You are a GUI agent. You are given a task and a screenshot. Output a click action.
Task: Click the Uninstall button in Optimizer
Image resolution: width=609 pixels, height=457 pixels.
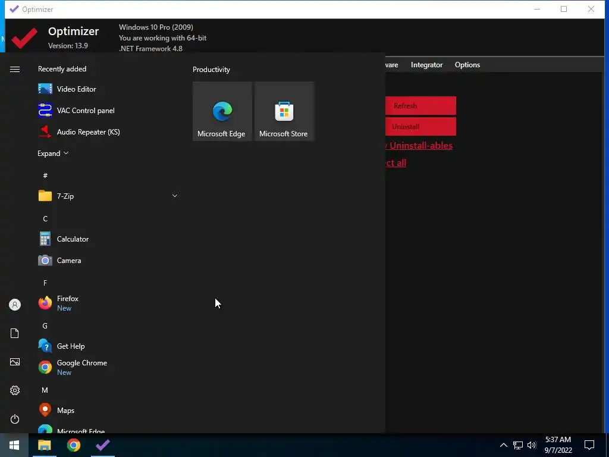coord(420,127)
